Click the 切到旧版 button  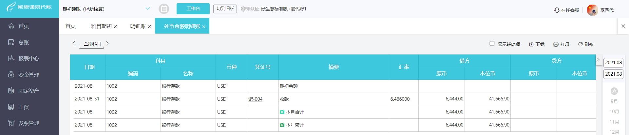tap(225, 9)
